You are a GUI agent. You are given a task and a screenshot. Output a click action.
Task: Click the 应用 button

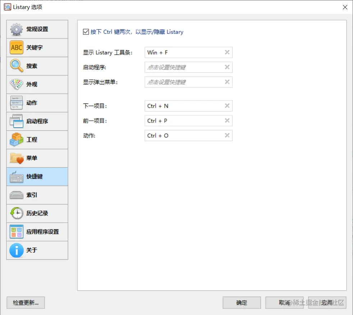coord(327,303)
